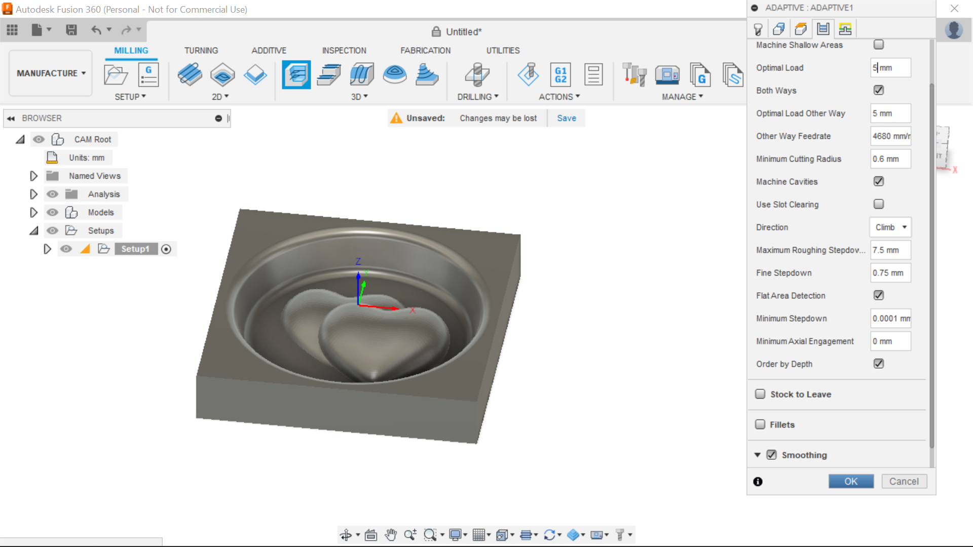
Task: Collapse the Smoothing section
Action: 757,455
